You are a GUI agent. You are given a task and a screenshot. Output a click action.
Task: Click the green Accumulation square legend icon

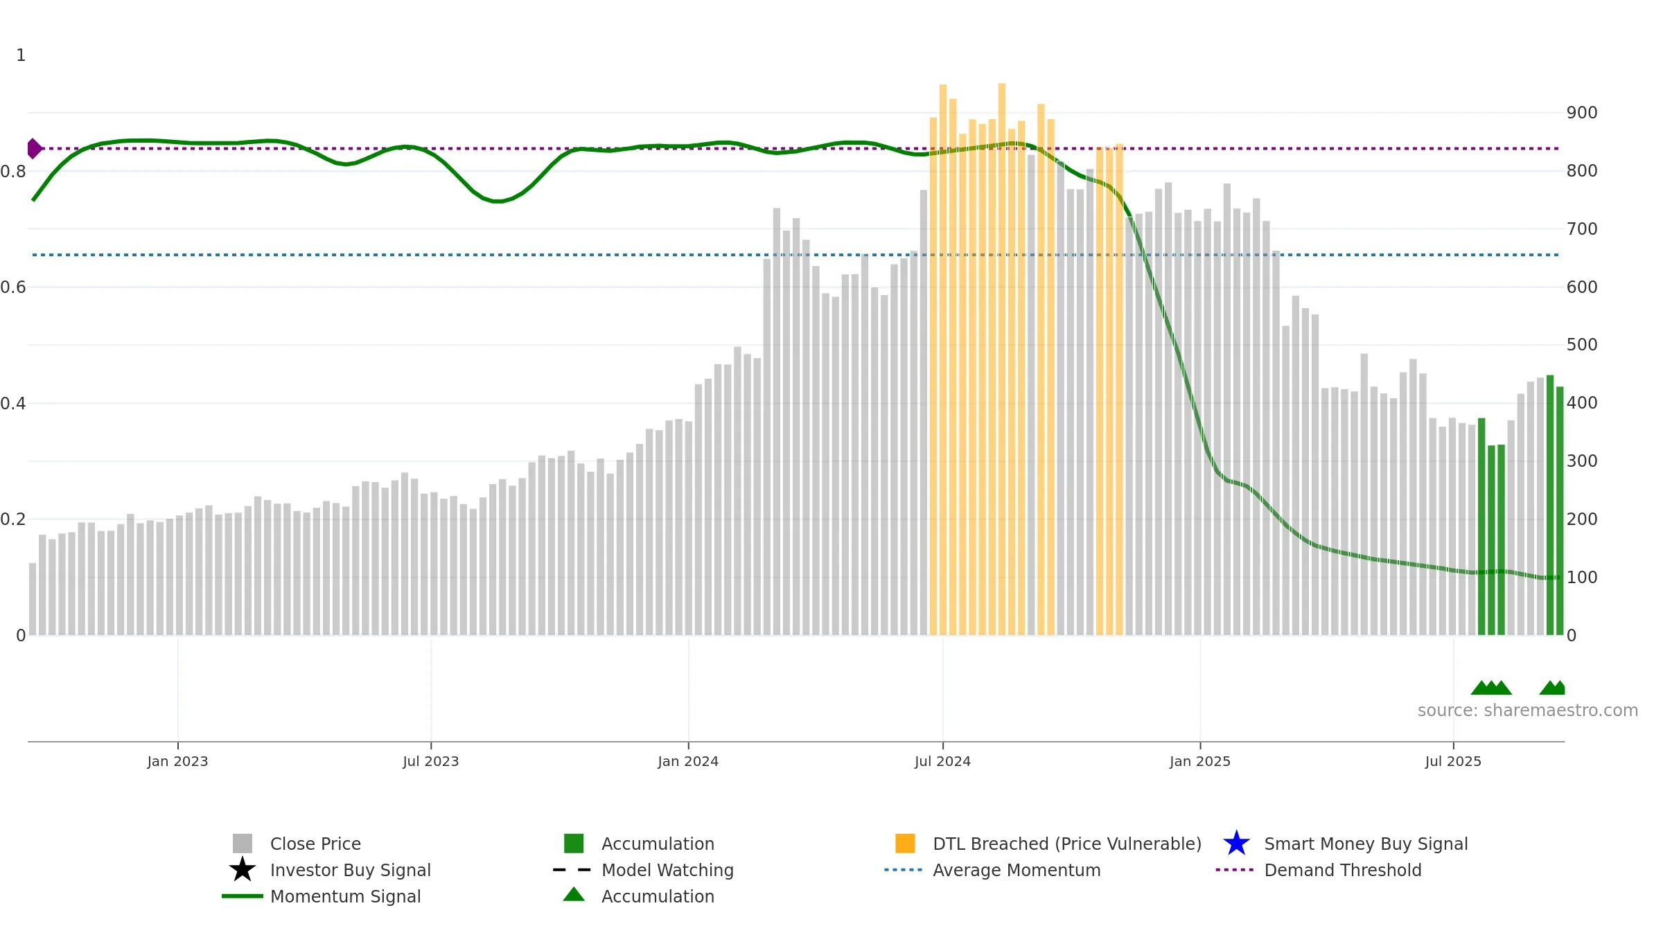click(574, 844)
